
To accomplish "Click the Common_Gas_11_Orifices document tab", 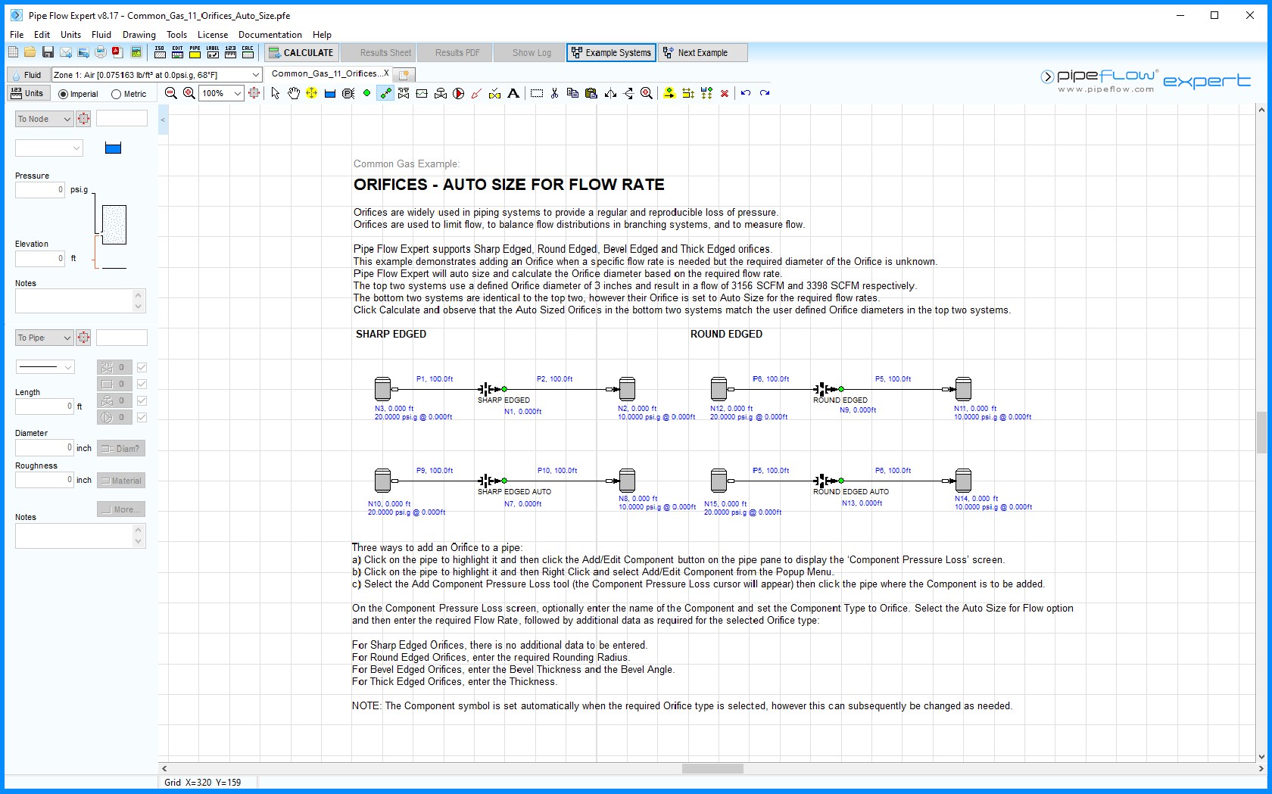I will 329,73.
